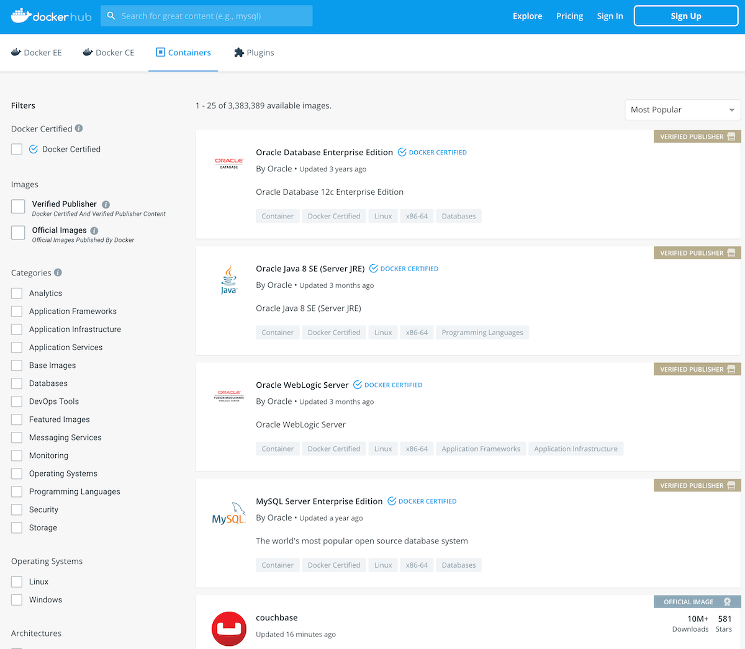Enable the Databases category filter
Screen dimensions: 745x649
point(17,383)
